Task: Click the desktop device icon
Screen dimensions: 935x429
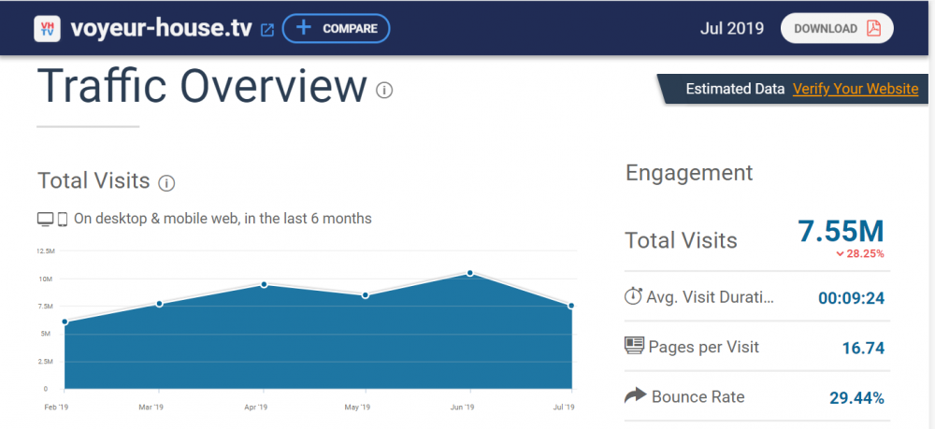Action: pyautogui.click(x=45, y=219)
